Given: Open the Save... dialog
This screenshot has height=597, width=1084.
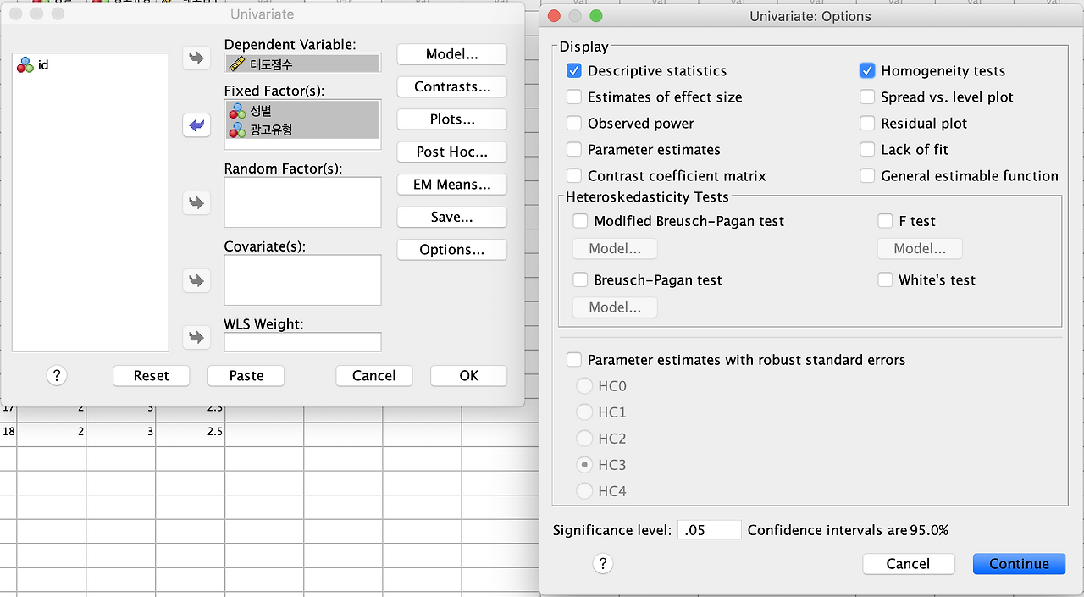Looking at the screenshot, I should pyautogui.click(x=451, y=217).
